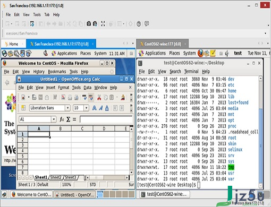
Task: Click the notes pencil icon in right panel
Action: click(213, 53)
